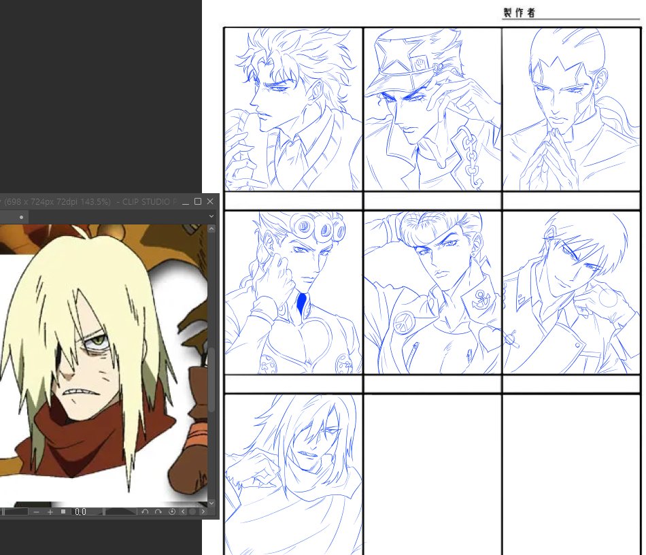Click the round horizontal scrollbar thumb
Screen dimensions: 646x555
(192, 511)
